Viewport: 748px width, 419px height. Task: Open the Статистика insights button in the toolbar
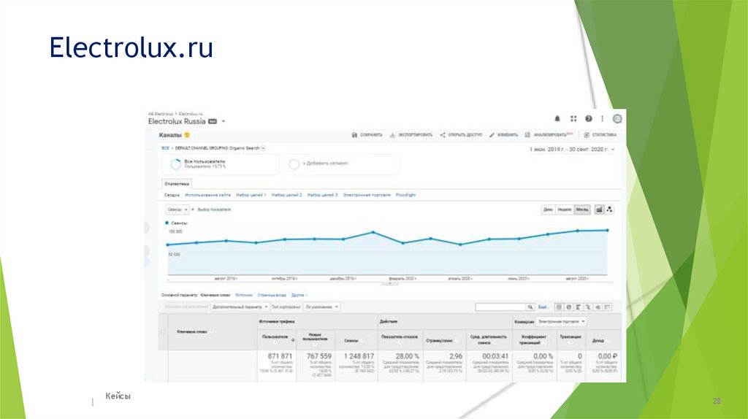[x=600, y=135]
